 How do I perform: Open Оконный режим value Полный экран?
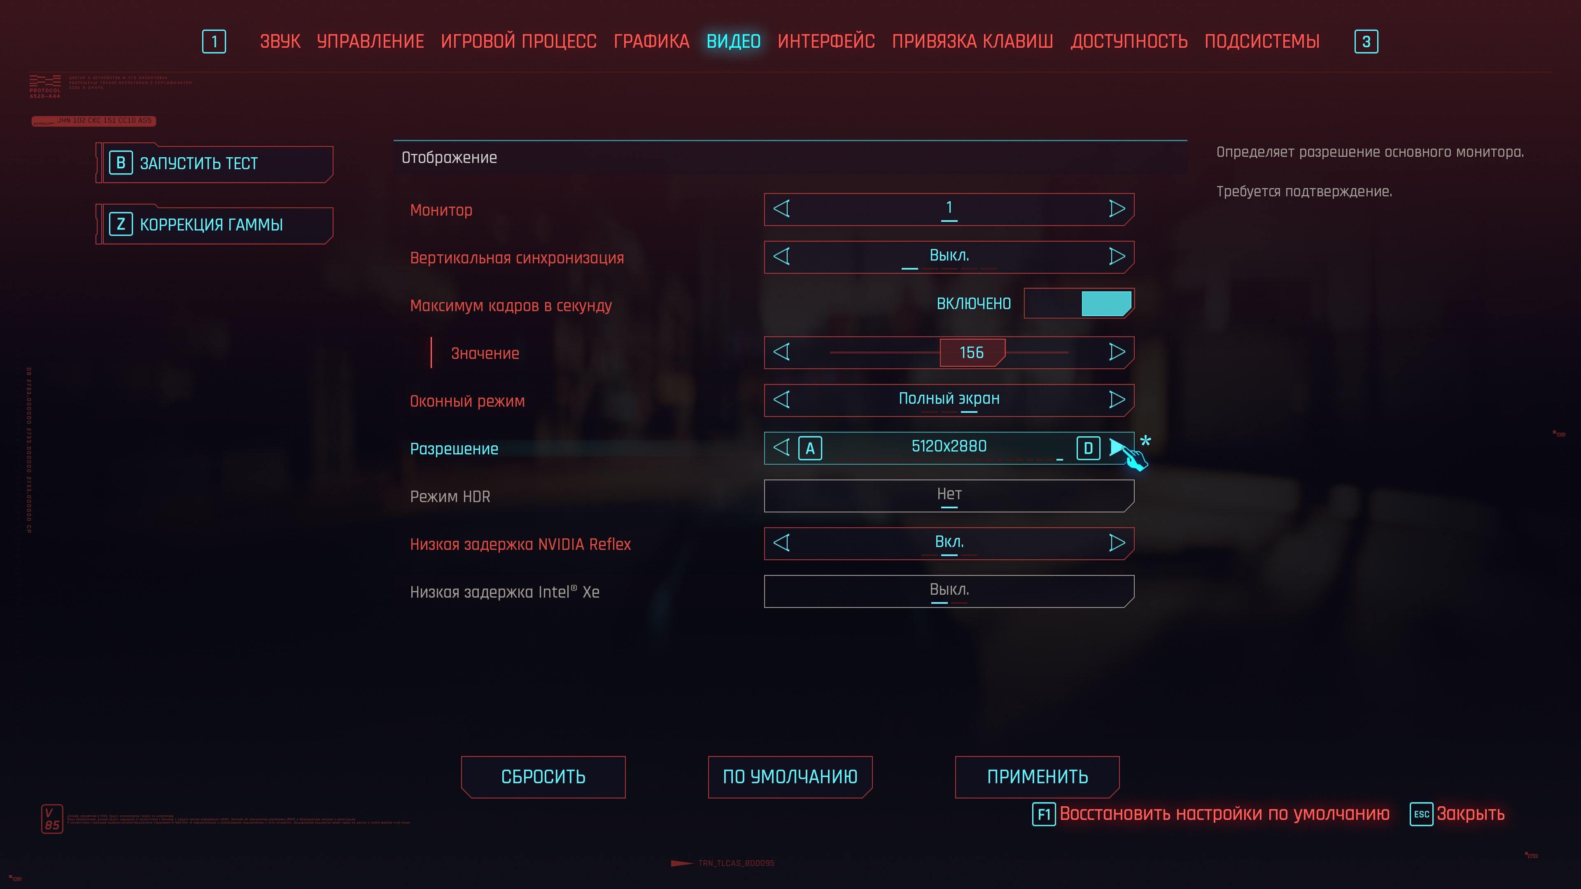point(949,400)
